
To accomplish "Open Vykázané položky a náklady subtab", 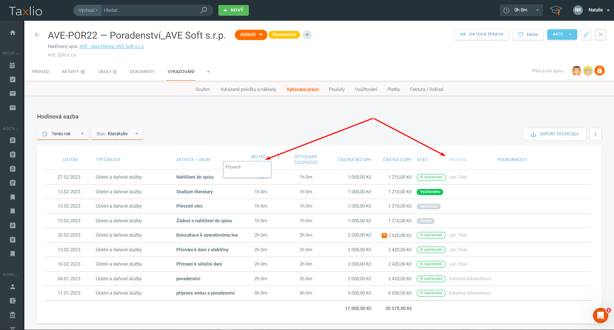I will [x=248, y=89].
